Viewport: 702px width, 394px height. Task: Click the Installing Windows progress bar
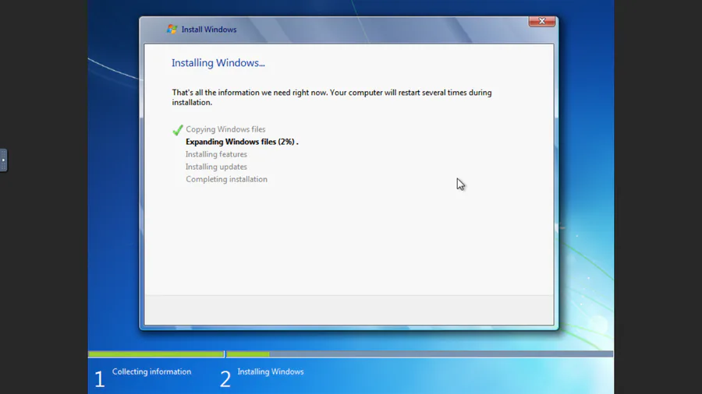coord(420,354)
